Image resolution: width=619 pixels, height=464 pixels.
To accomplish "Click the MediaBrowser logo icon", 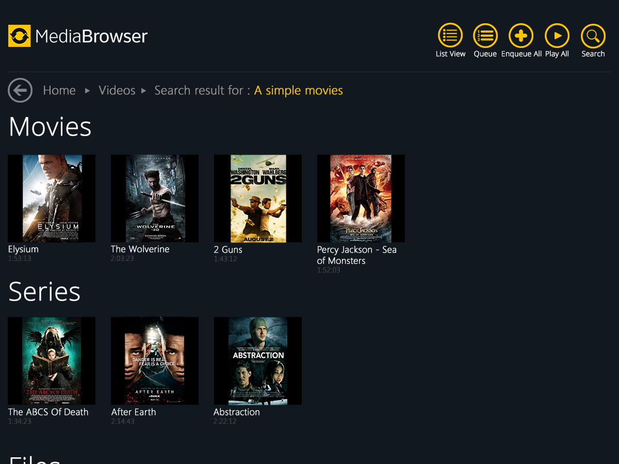I will pyautogui.click(x=20, y=36).
